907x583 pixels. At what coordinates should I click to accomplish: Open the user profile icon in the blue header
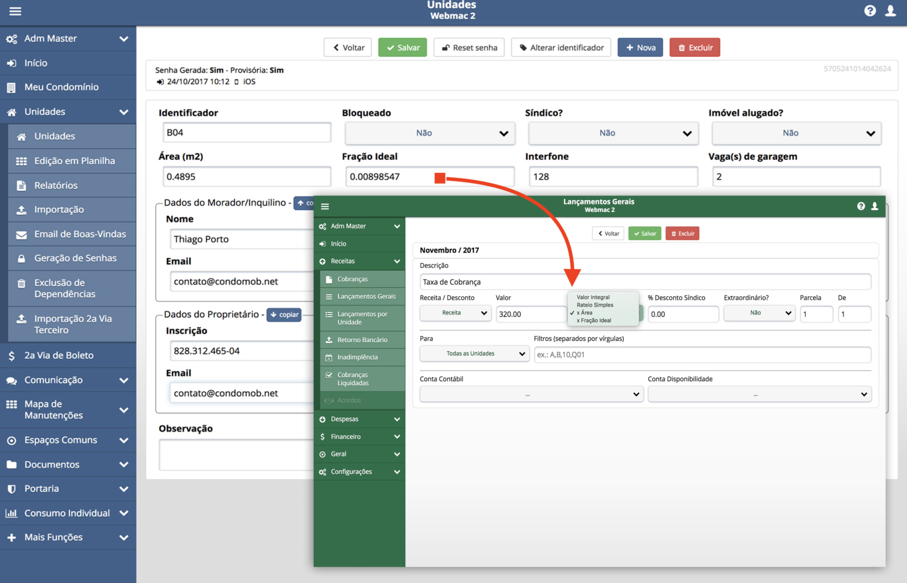click(890, 11)
